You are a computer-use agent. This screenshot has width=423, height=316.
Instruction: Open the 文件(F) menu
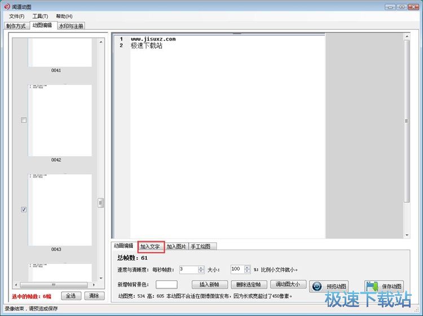tap(16, 16)
